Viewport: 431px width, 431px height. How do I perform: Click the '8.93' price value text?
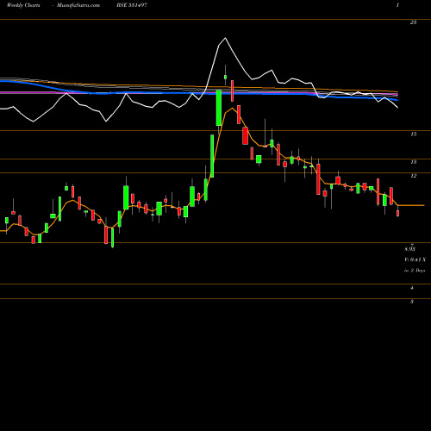[410, 249]
